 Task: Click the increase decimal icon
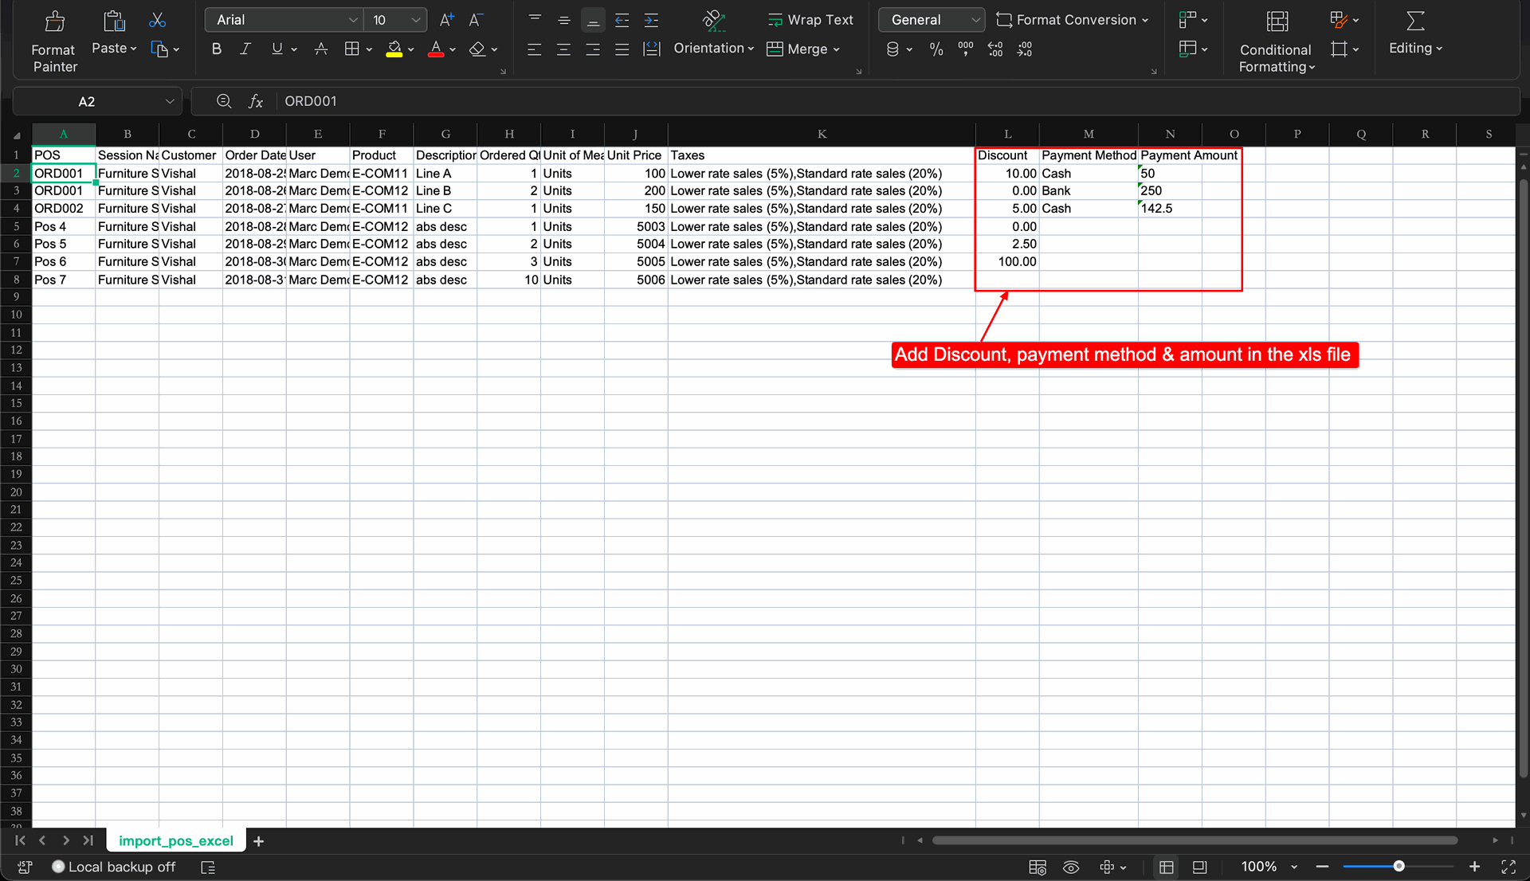(995, 49)
